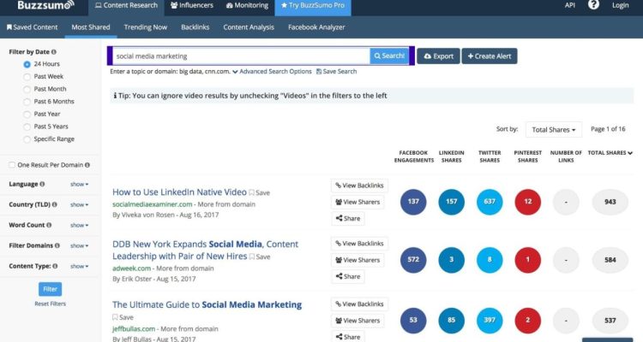Click info icon next to Word Count
Viewport: 643px width, 342px height.
(49, 225)
